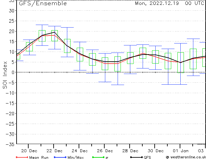The image size is (206, 159).
Task: Click the green sigma box at 01 Jan
Action: 181,63
